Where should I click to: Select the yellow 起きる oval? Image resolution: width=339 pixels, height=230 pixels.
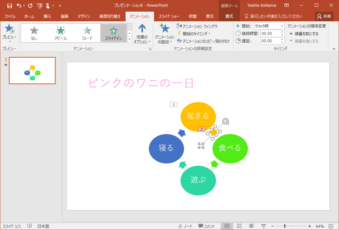pyautogui.click(x=198, y=117)
